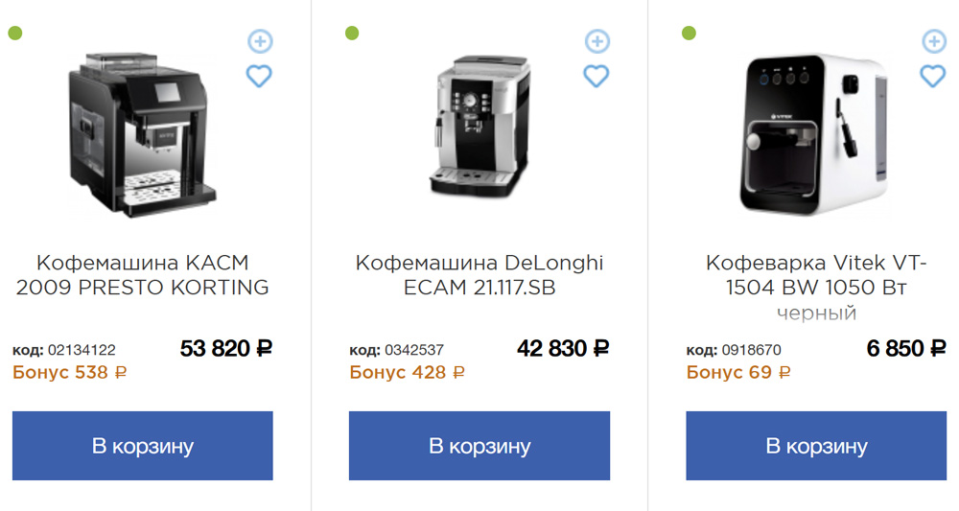Add KORTING machine to cart
The width and height of the screenshot is (959, 511).
point(143,446)
